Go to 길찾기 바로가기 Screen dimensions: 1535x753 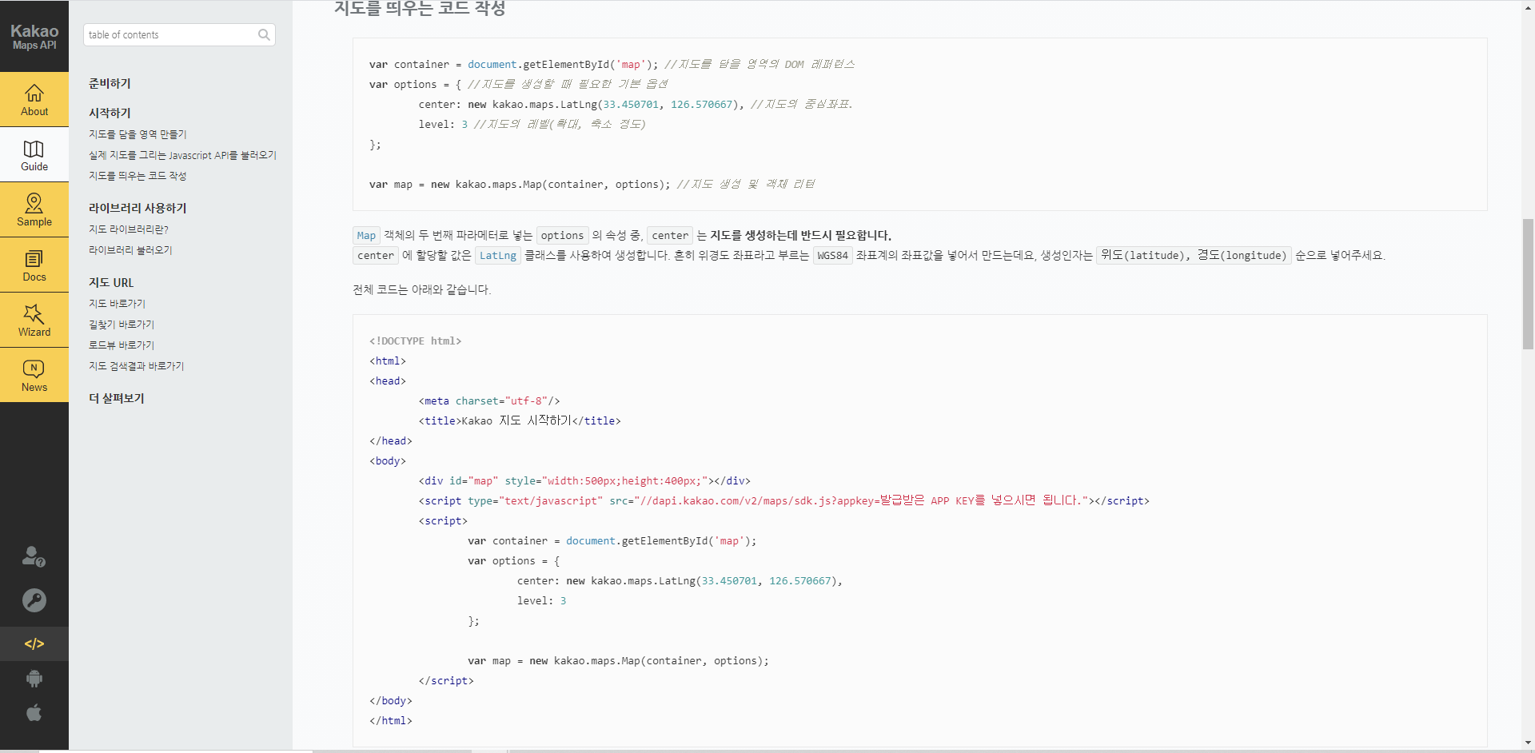click(122, 325)
